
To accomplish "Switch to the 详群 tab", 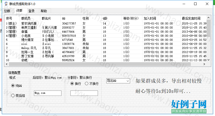I will [19, 10].
